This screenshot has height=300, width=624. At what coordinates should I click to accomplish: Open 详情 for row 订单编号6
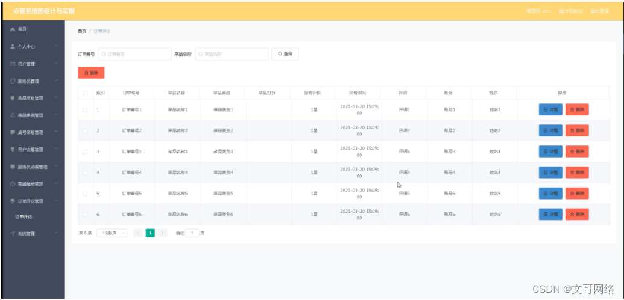(x=550, y=215)
